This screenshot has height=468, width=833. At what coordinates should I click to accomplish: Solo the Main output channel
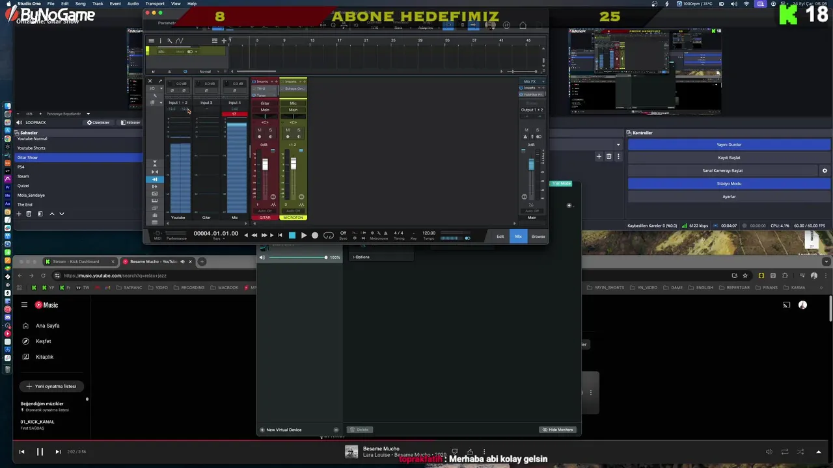(x=537, y=130)
